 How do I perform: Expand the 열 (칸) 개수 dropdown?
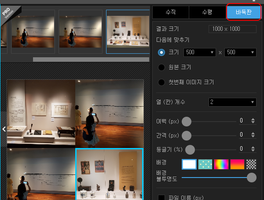pos(232,102)
